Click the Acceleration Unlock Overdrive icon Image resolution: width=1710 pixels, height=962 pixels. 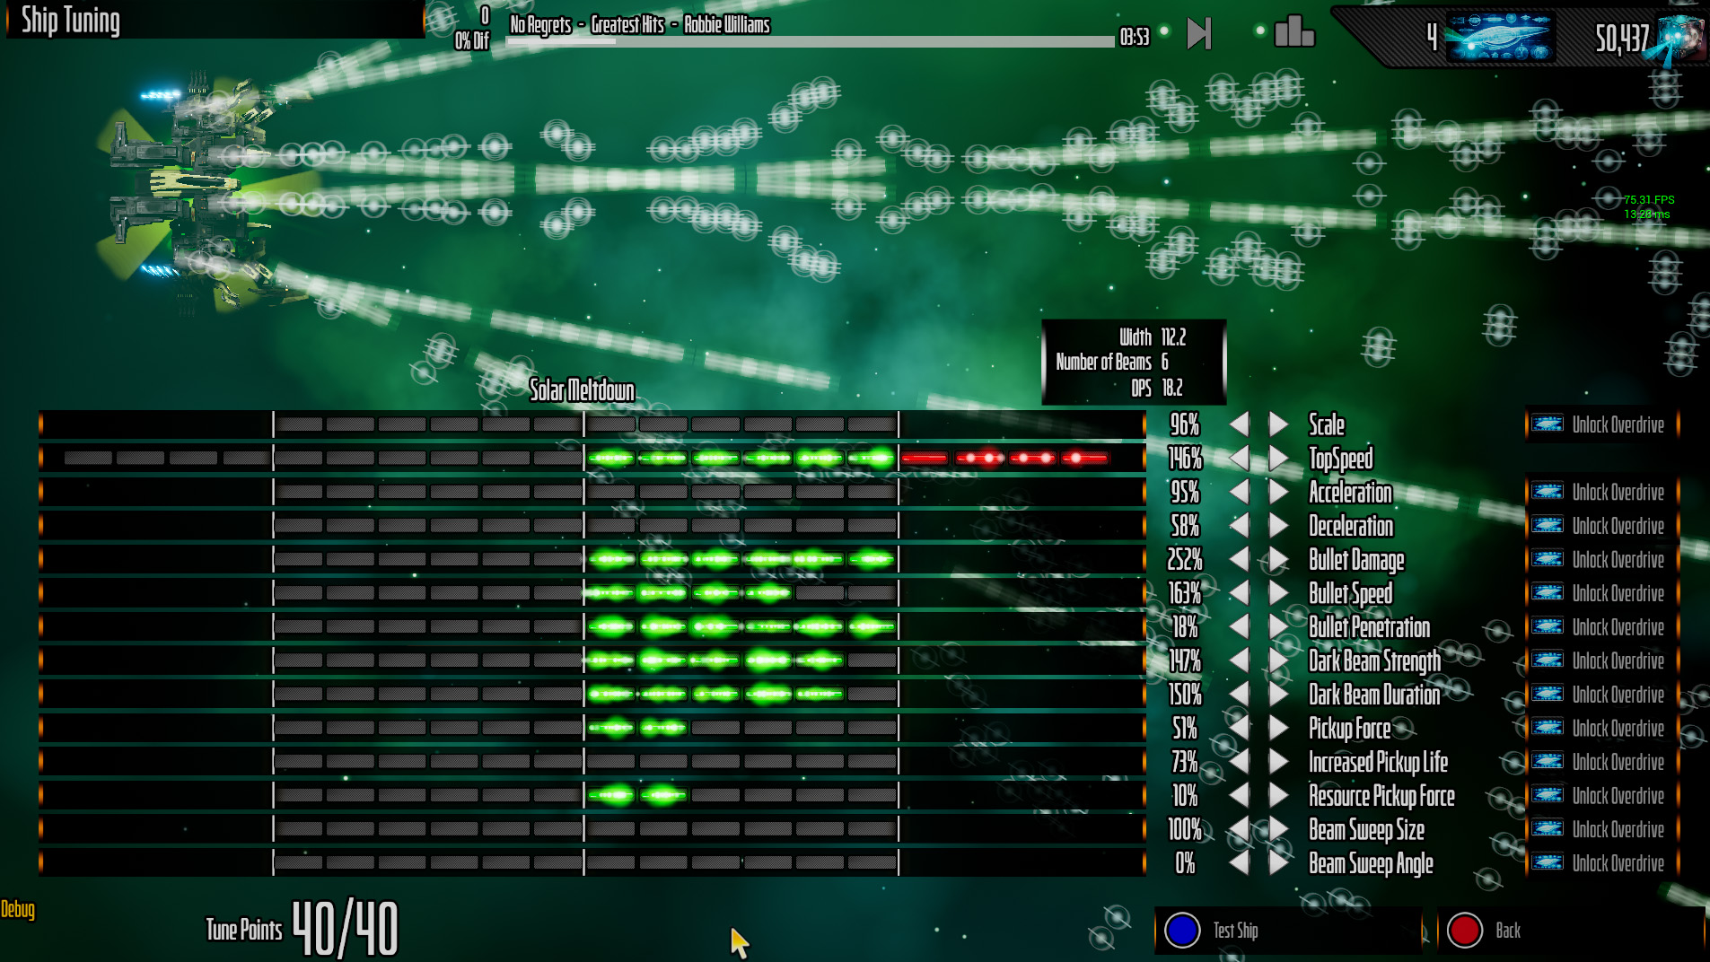click(x=1548, y=492)
